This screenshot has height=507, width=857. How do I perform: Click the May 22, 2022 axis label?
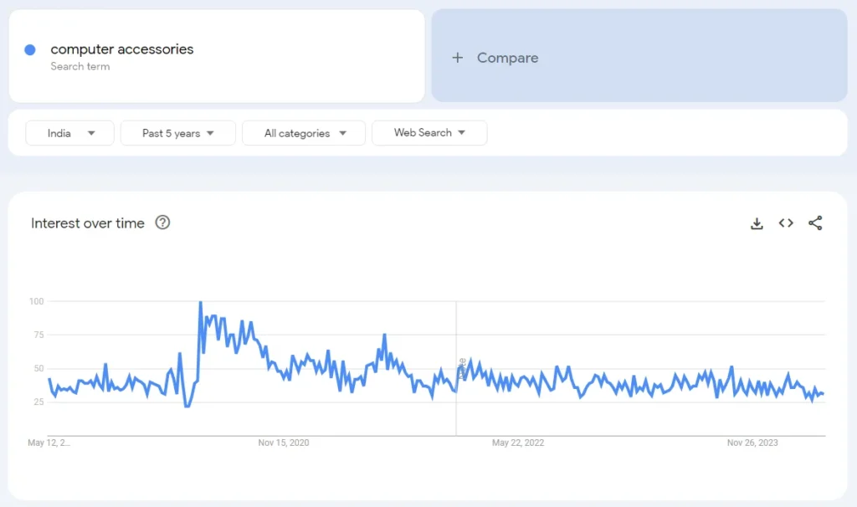518,443
